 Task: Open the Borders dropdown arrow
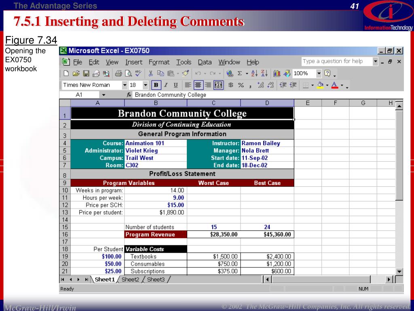[313, 85]
